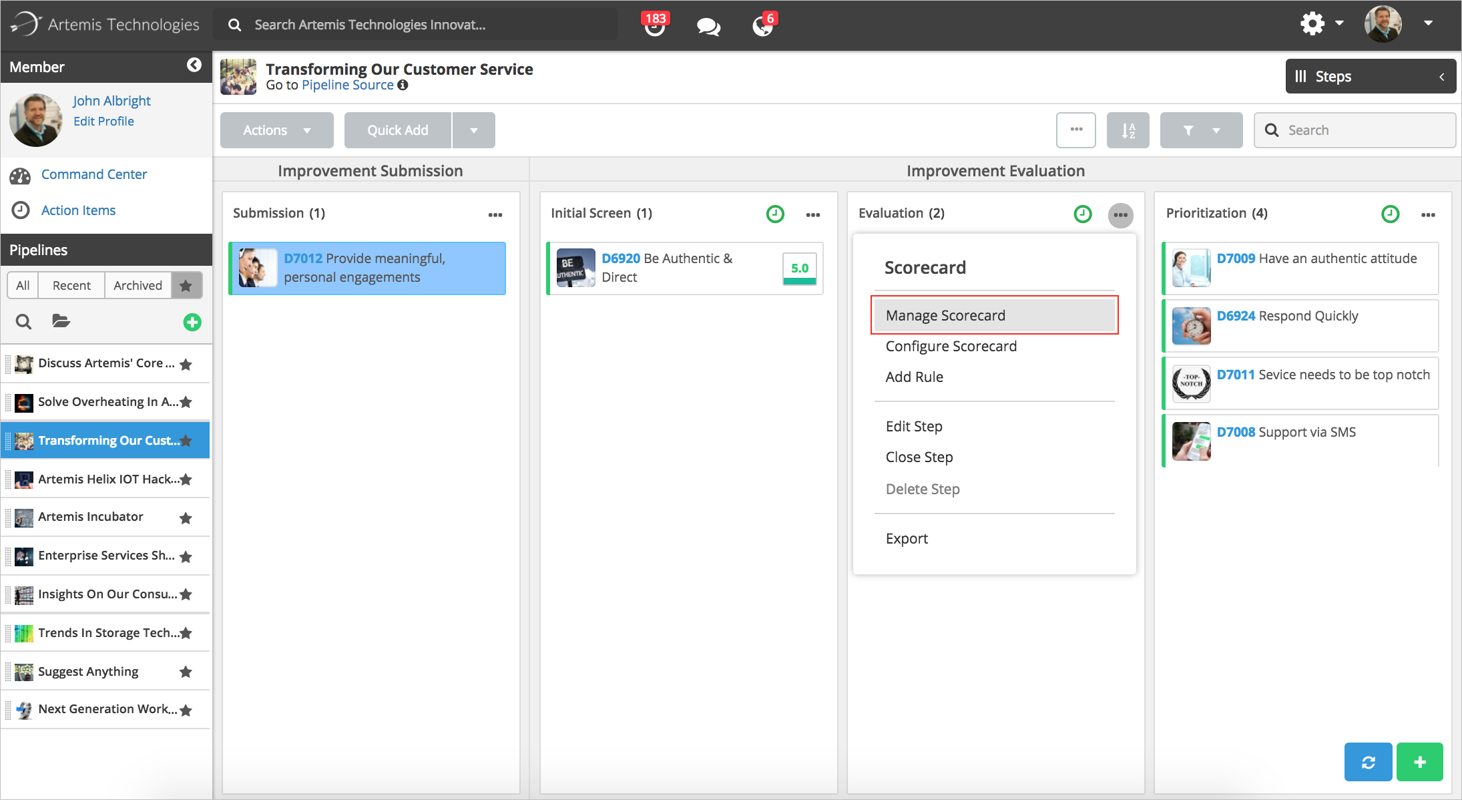Viewport: 1462px width, 800px height.
Task: Toggle star for Insights On Our Consu pipeline
Action: (x=186, y=594)
